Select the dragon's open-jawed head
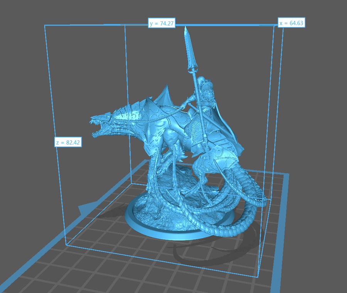This screenshot has height=293, width=347. point(101,124)
